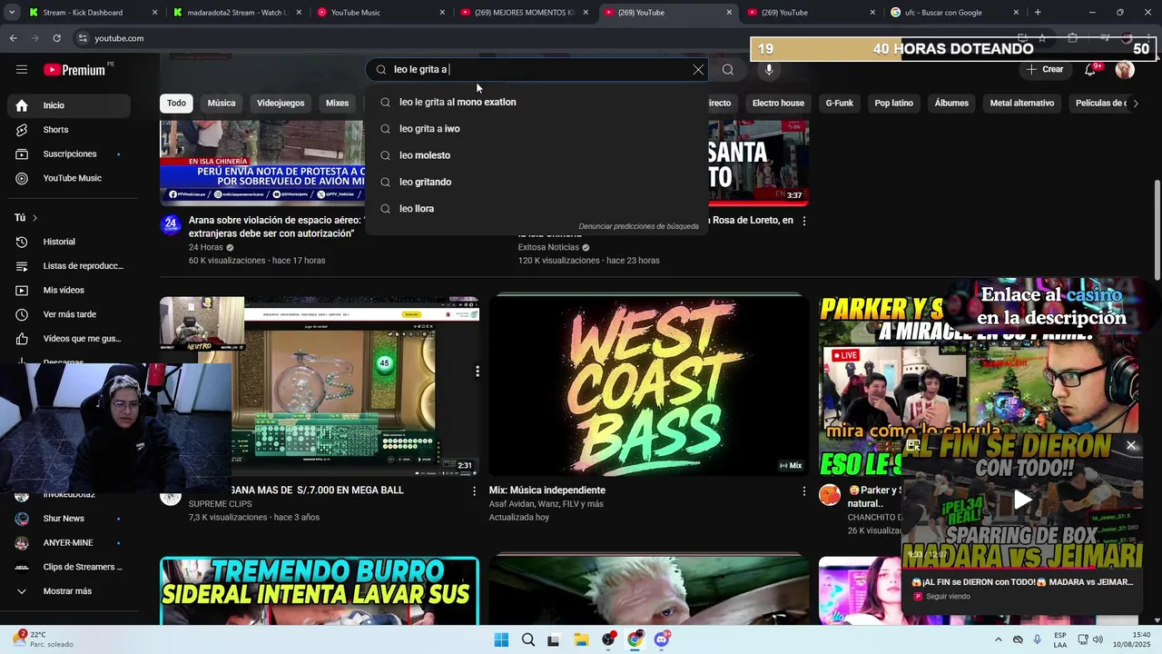This screenshot has width=1162, height=654.
Task: Select the Todo filter chip
Action: pos(176,104)
